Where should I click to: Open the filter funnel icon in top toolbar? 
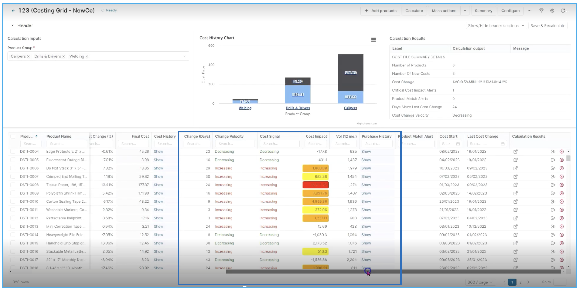tap(541, 11)
